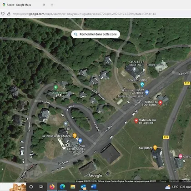Open the green Asptt Rodez map pin
Viewport: 191px width, 191px height.
[x=55, y=87]
